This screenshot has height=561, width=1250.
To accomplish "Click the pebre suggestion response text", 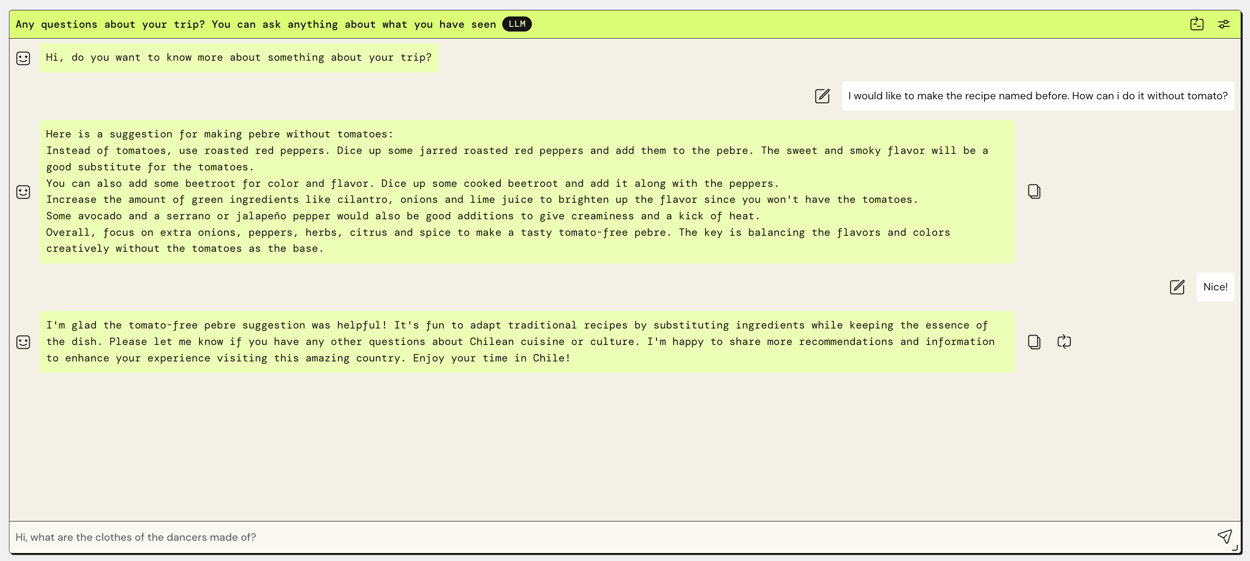I will point(527,192).
